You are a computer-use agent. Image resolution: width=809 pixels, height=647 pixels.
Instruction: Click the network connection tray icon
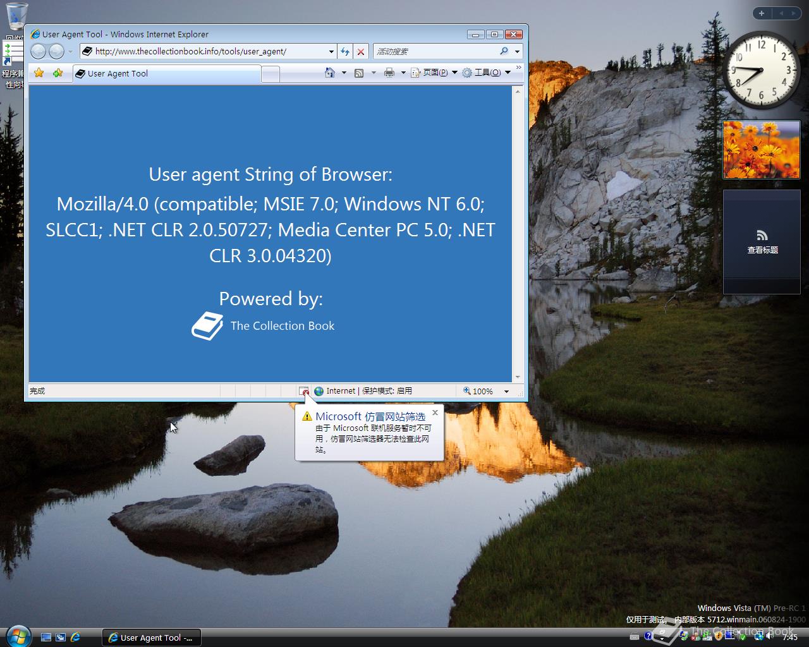tap(758, 636)
